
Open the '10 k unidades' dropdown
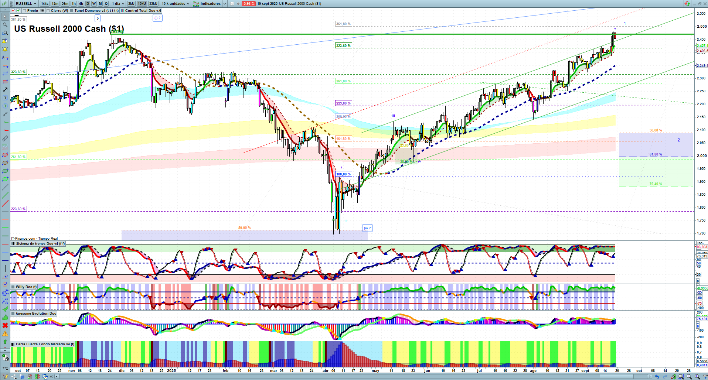pyautogui.click(x=176, y=4)
